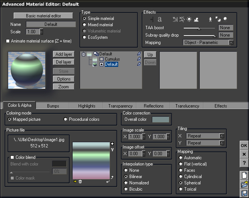Click the Zoom button

64,87
